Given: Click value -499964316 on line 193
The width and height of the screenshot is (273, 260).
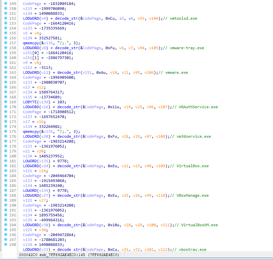Looking at the screenshot, I should [x=50, y=220].
